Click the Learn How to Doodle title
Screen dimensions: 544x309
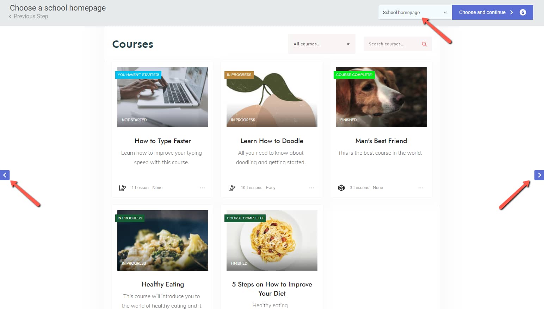click(x=272, y=141)
